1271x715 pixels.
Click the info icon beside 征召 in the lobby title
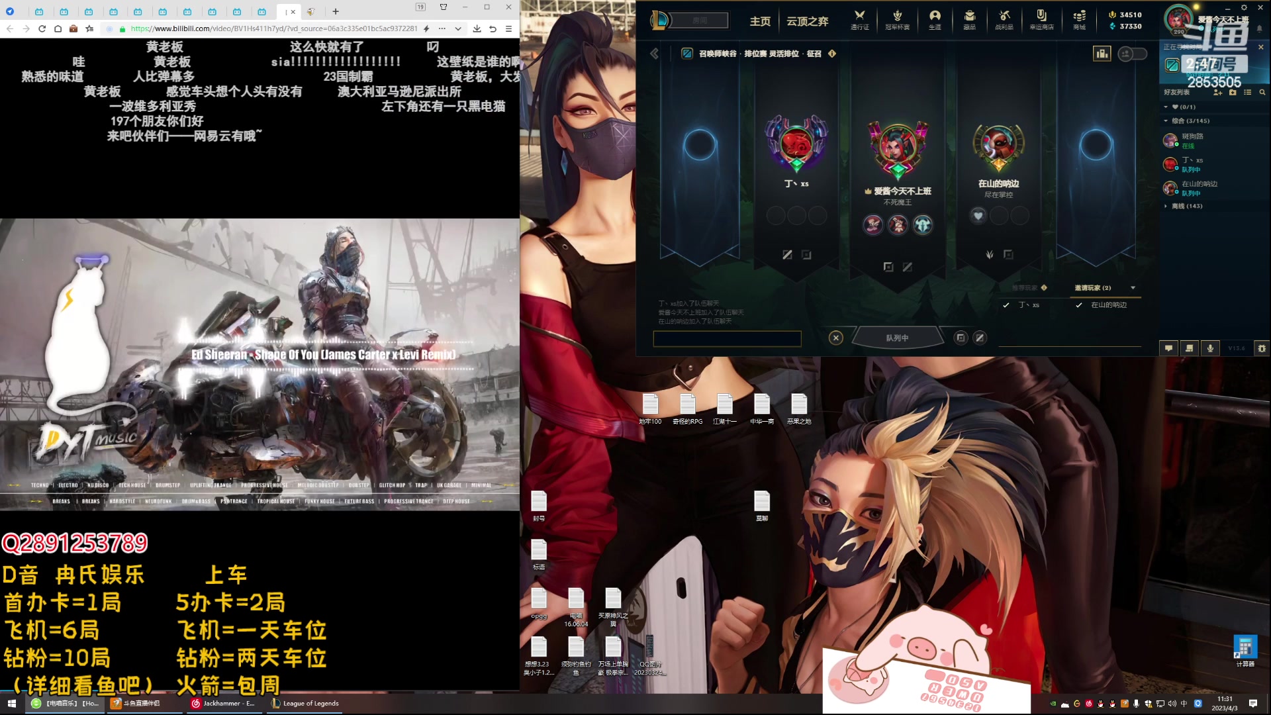832,54
